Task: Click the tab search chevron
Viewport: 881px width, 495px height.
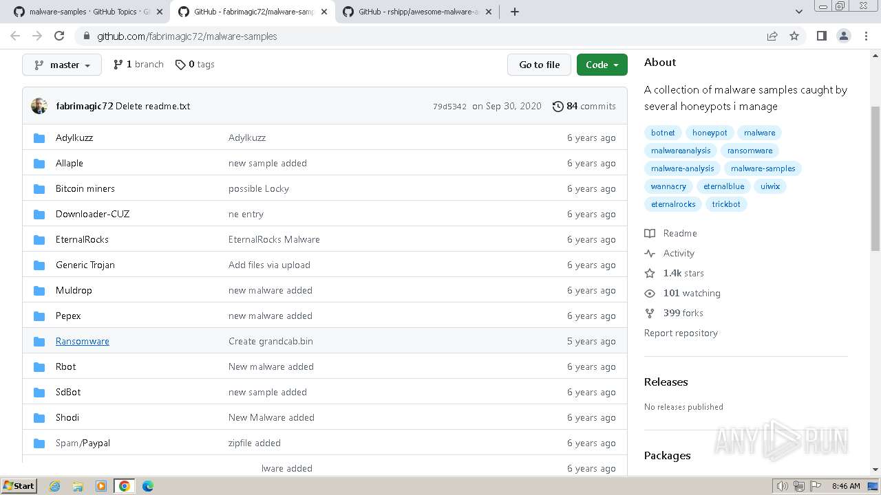Action: (799, 12)
